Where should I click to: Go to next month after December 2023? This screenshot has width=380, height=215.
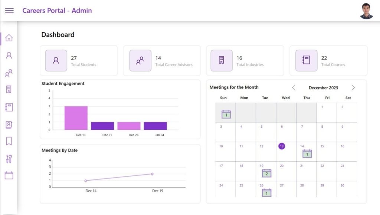pyautogui.click(x=353, y=87)
